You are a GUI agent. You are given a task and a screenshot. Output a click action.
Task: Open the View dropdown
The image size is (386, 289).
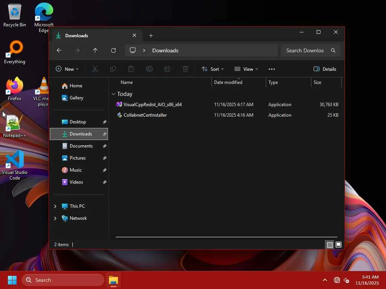click(x=246, y=69)
